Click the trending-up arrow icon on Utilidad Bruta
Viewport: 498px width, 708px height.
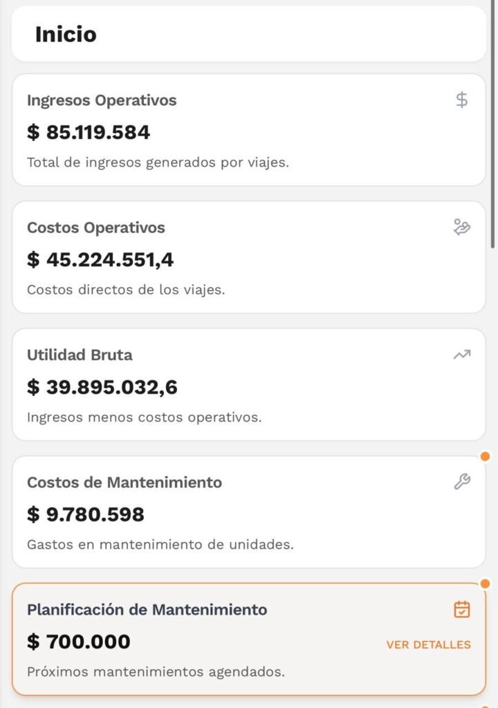[x=462, y=355]
